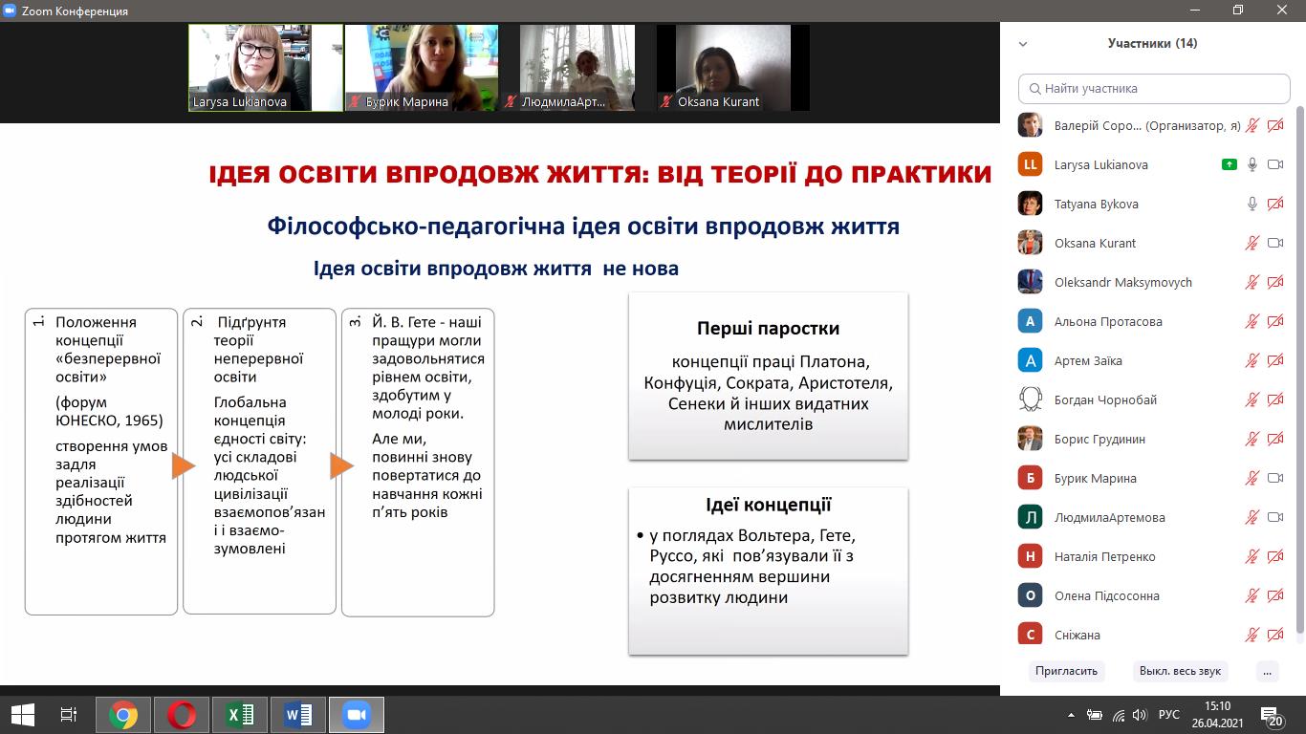This screenshot has height=734, width=1306.
Task: Click Бурик Марина's camera icon
Action: tap(1274, 479)
